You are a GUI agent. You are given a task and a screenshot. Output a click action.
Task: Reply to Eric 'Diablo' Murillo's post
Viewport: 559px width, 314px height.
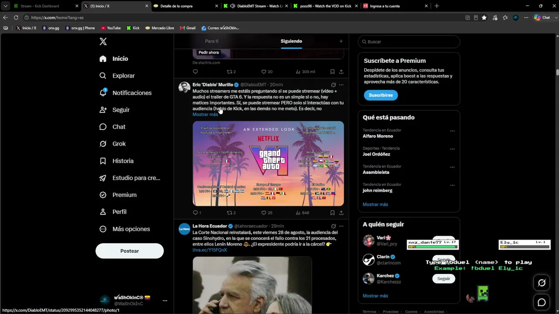(195, 213)
